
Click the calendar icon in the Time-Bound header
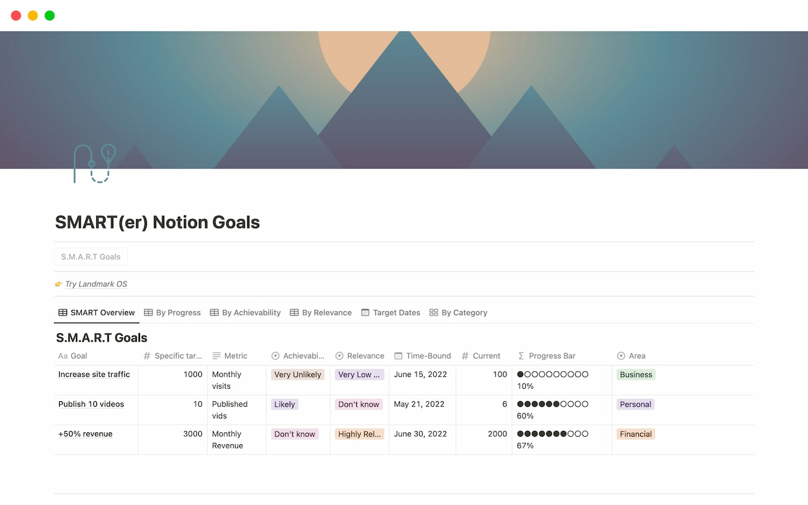coord(398,356)
